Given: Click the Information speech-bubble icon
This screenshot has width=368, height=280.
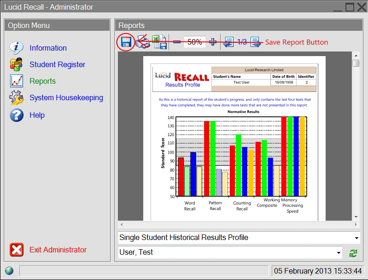Looking at the screenshot, I should click(x=17, y=48).
